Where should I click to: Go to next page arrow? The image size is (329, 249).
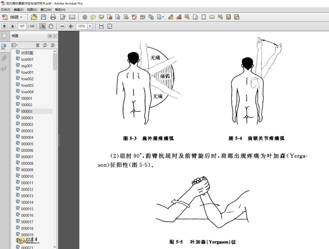point(13,26)
